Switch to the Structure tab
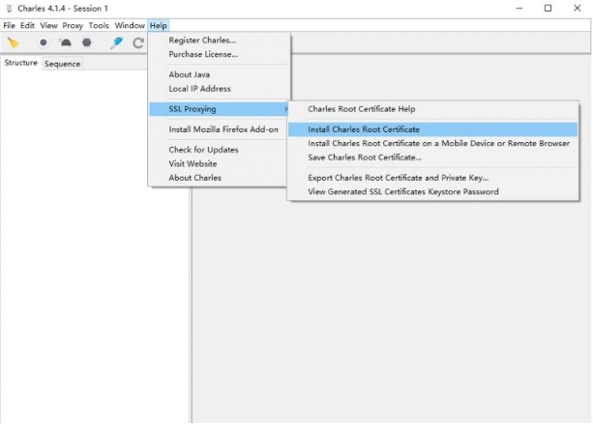Screen dimensions: 593x424 [x=21, y=63]
